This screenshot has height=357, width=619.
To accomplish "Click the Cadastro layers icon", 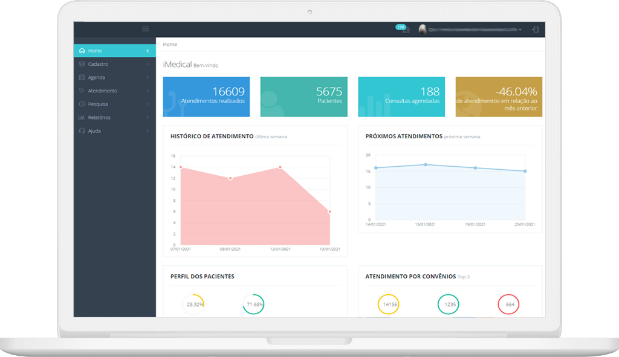I will click(x=82, y=64).
